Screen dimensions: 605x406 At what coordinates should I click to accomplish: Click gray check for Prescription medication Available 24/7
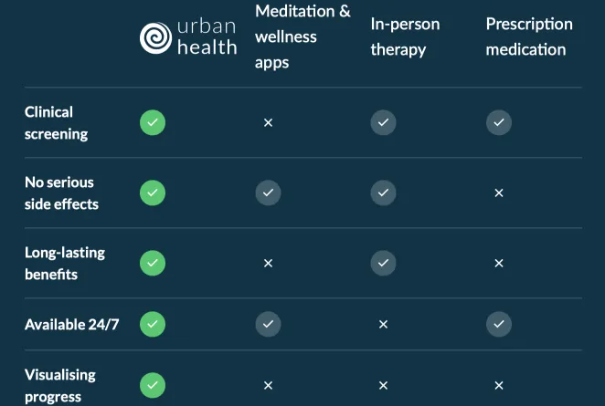pos(499,323)
